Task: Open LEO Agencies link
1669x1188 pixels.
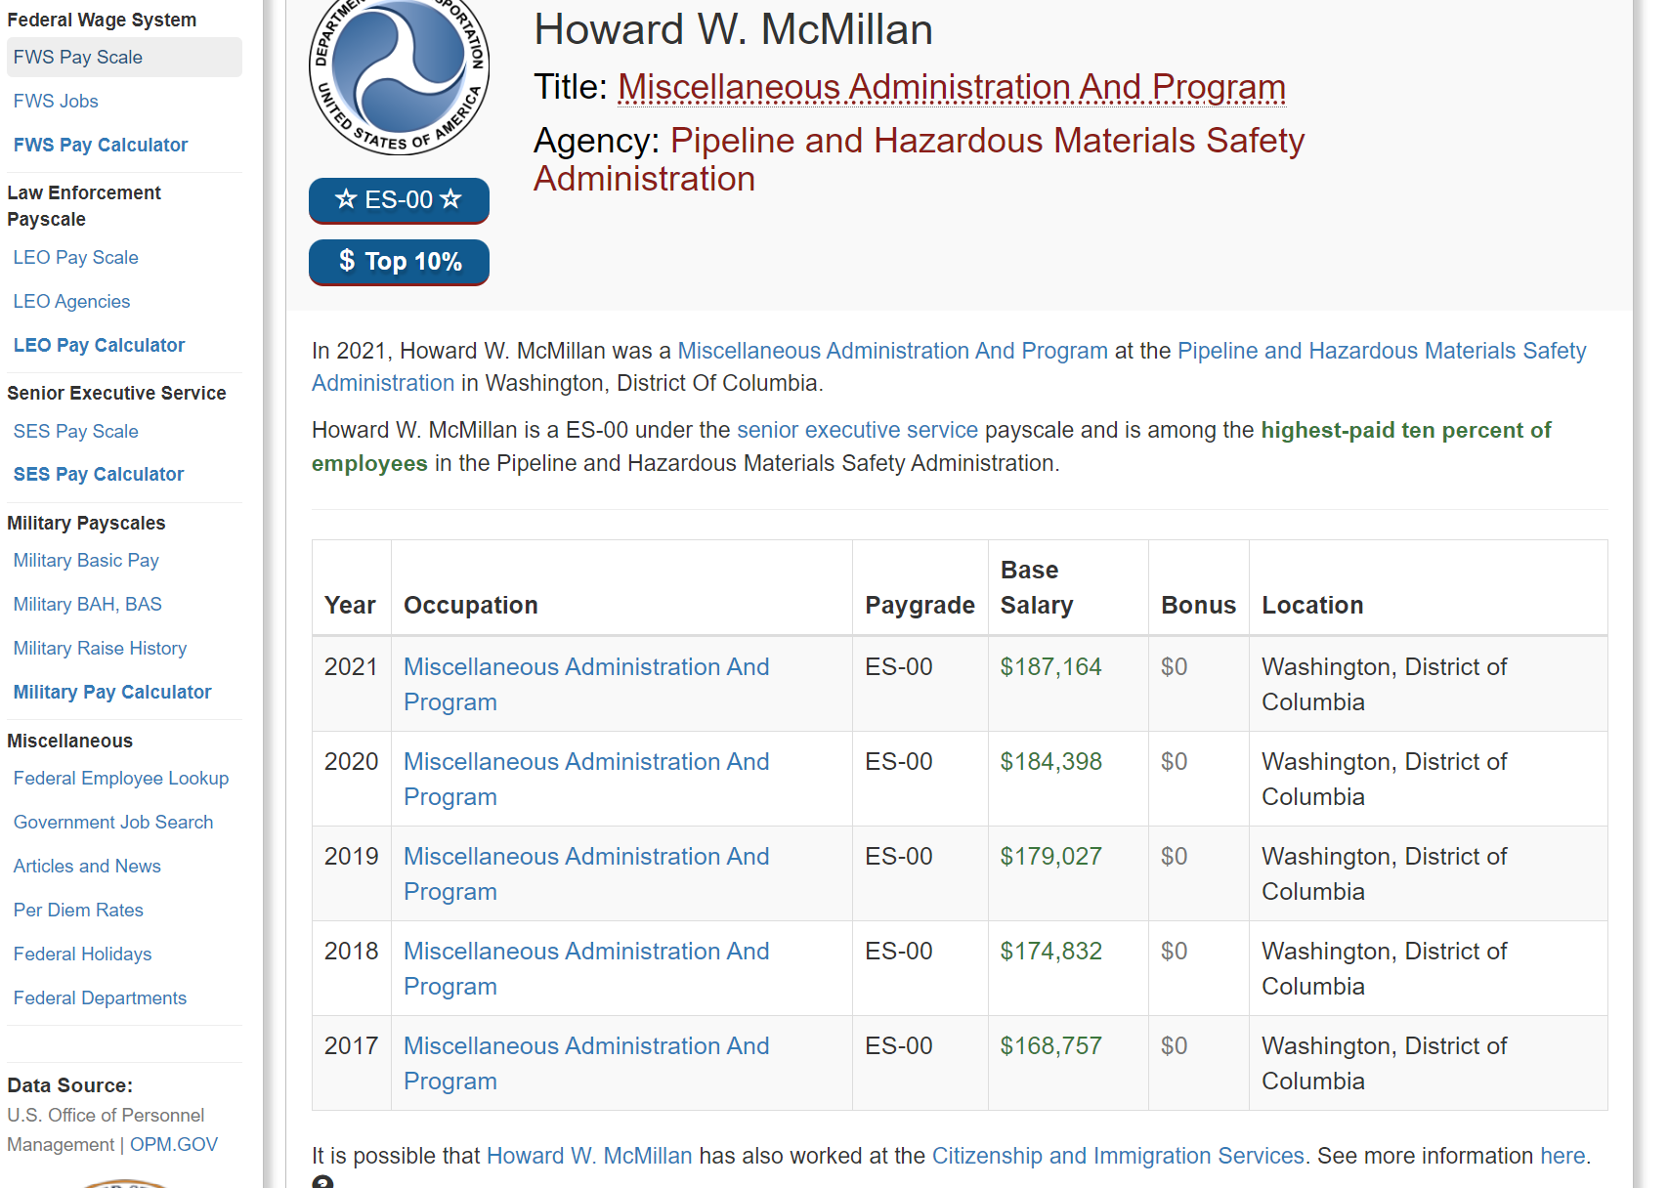Action: [x=71, y=301]
